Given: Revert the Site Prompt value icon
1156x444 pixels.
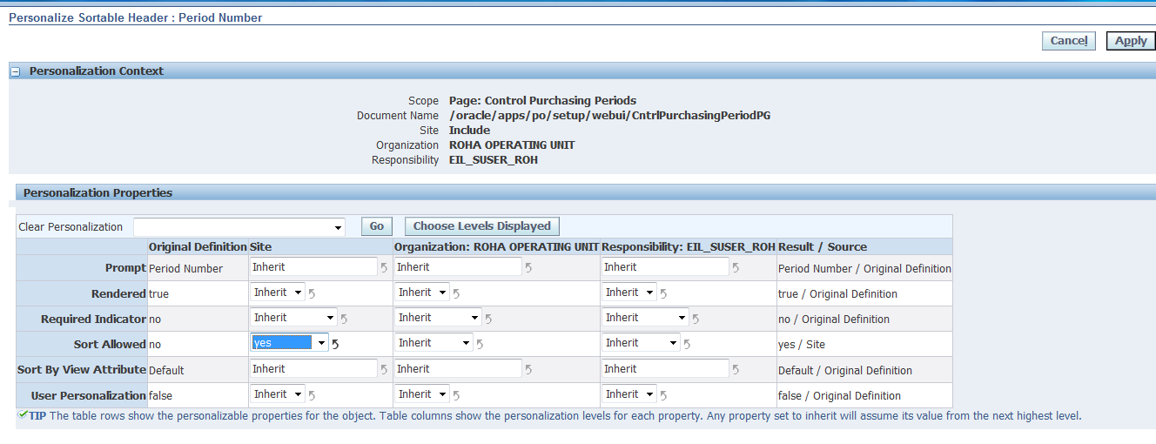Looking at the screenshot, I should coord(384,268).
